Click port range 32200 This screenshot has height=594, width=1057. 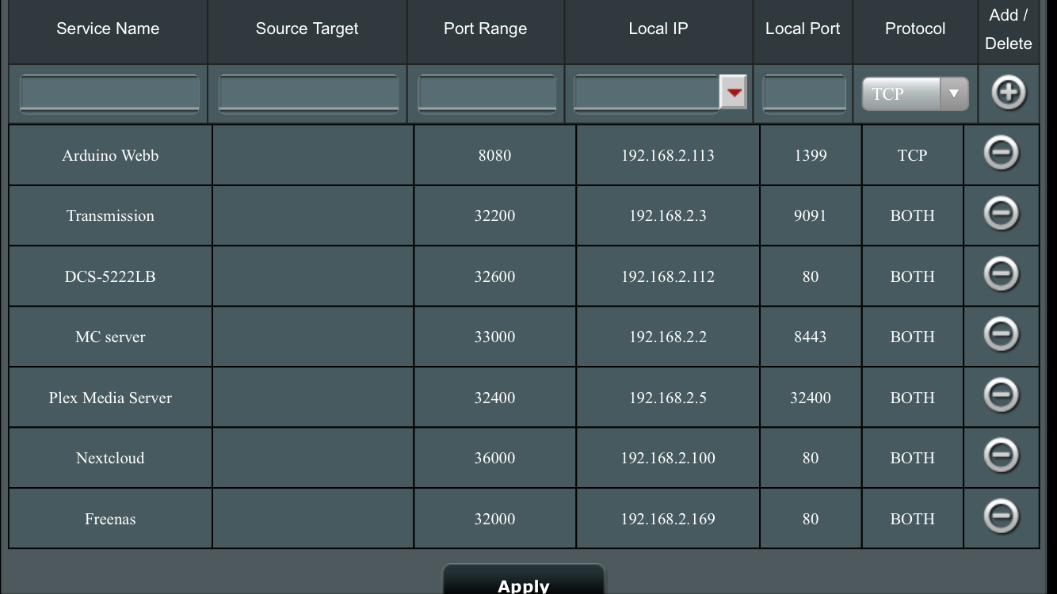click(494, 215)
